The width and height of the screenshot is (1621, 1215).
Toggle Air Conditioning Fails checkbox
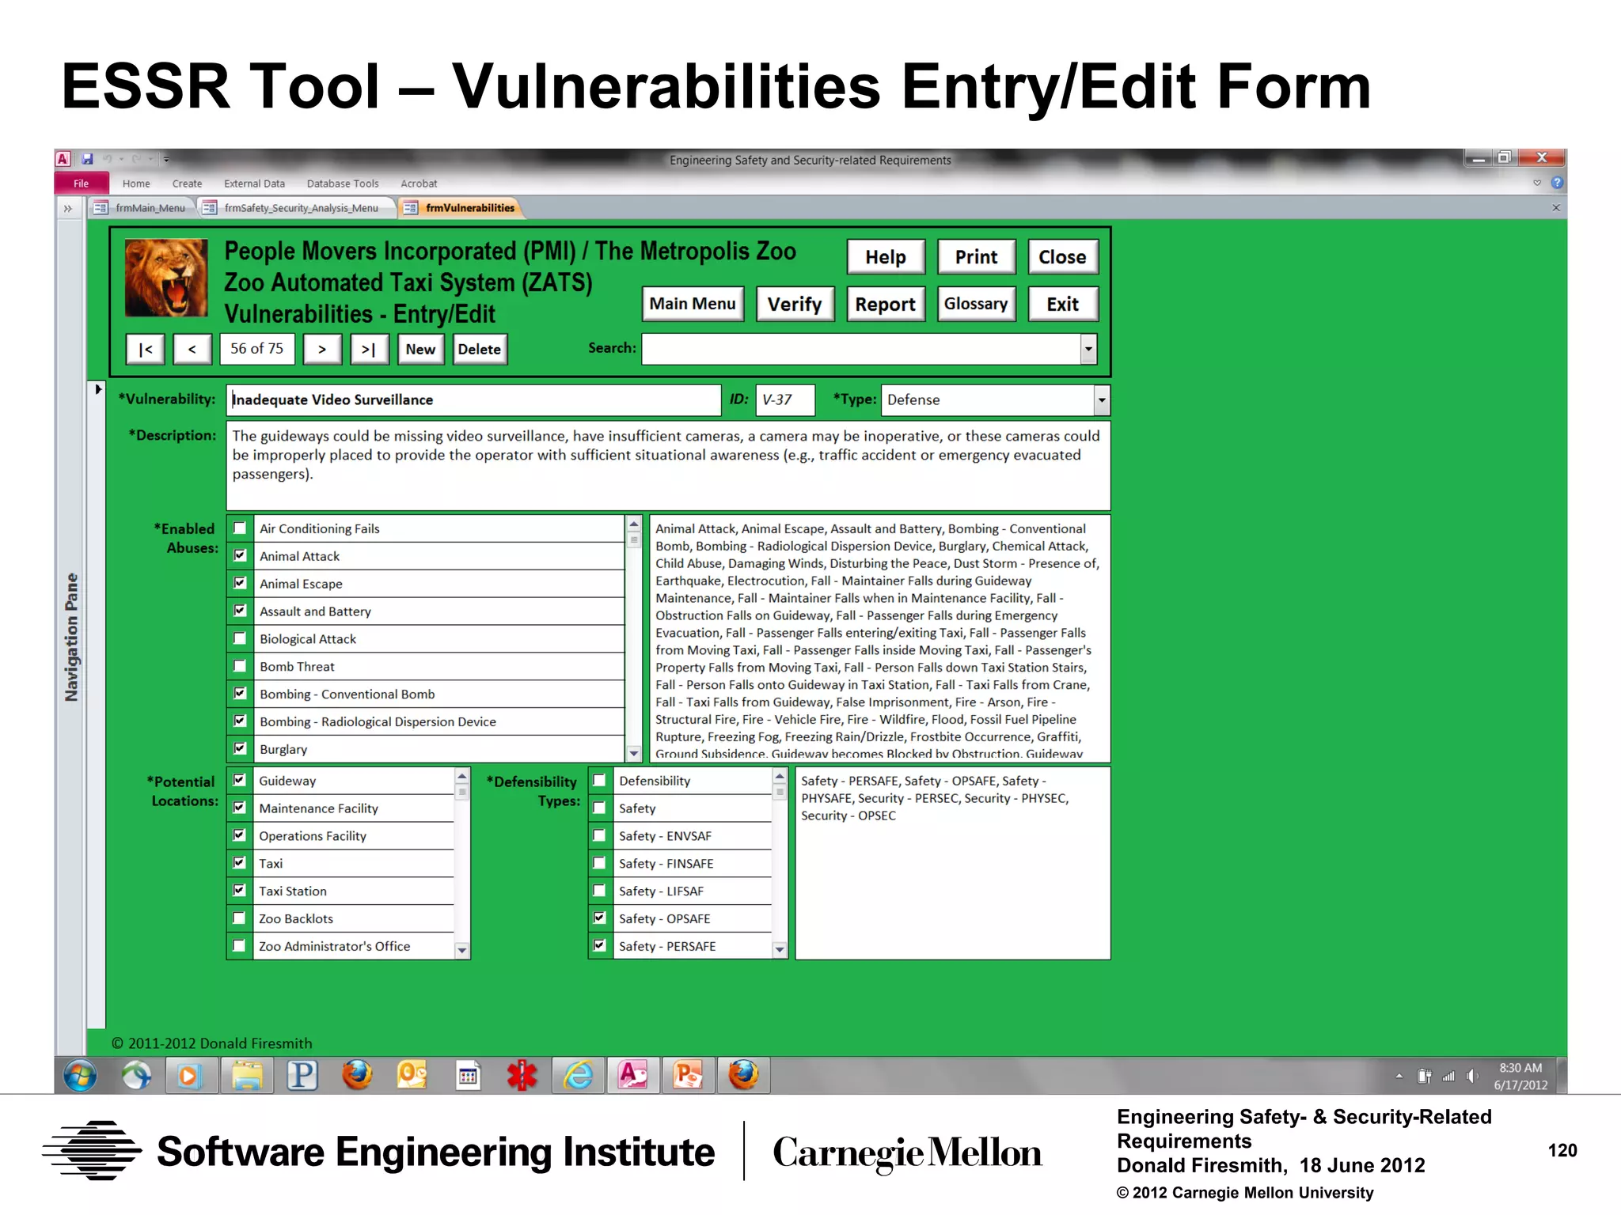tap(240, 528)
